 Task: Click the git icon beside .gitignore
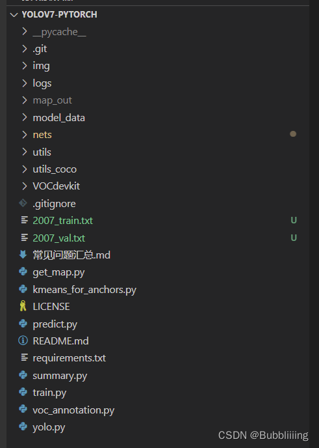(23, 203)
